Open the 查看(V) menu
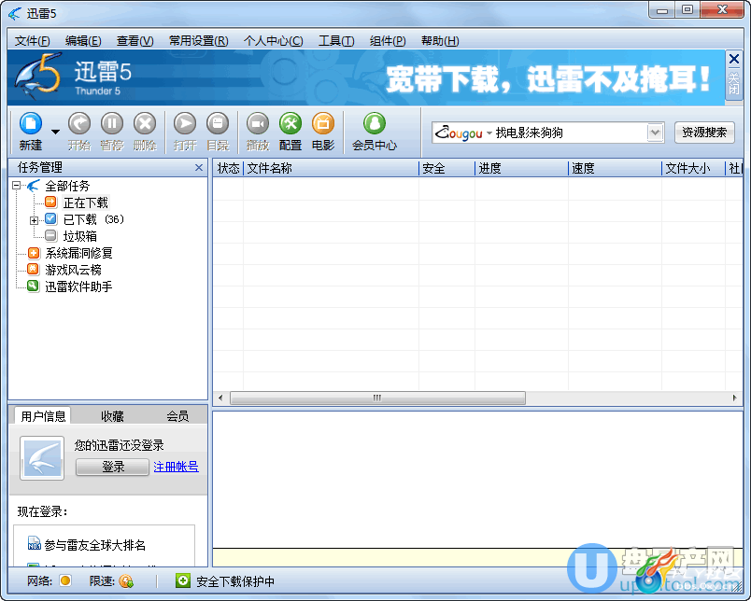Image resolution: width=751 pixels, height=601 pixels. (135, 41)
